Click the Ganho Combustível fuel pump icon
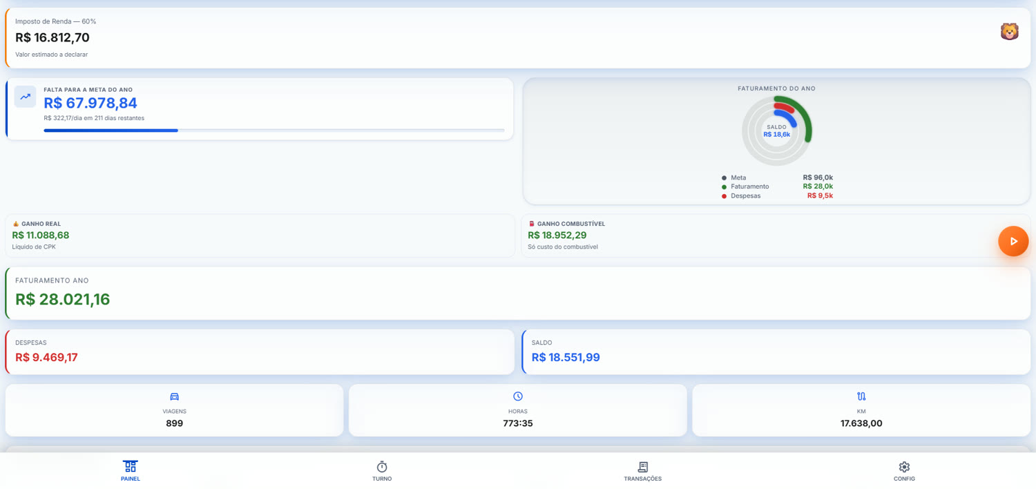This screenshot has width=1036, height=489. pyautogui.click(x=532, y=224)
